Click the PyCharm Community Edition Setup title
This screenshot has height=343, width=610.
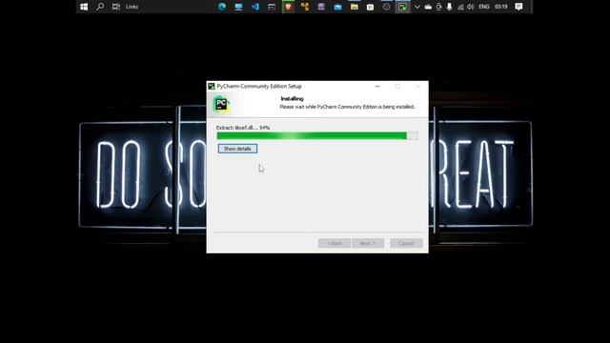259,87
